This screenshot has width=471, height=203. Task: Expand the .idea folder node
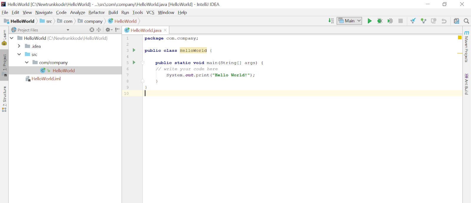coord(19,46)
